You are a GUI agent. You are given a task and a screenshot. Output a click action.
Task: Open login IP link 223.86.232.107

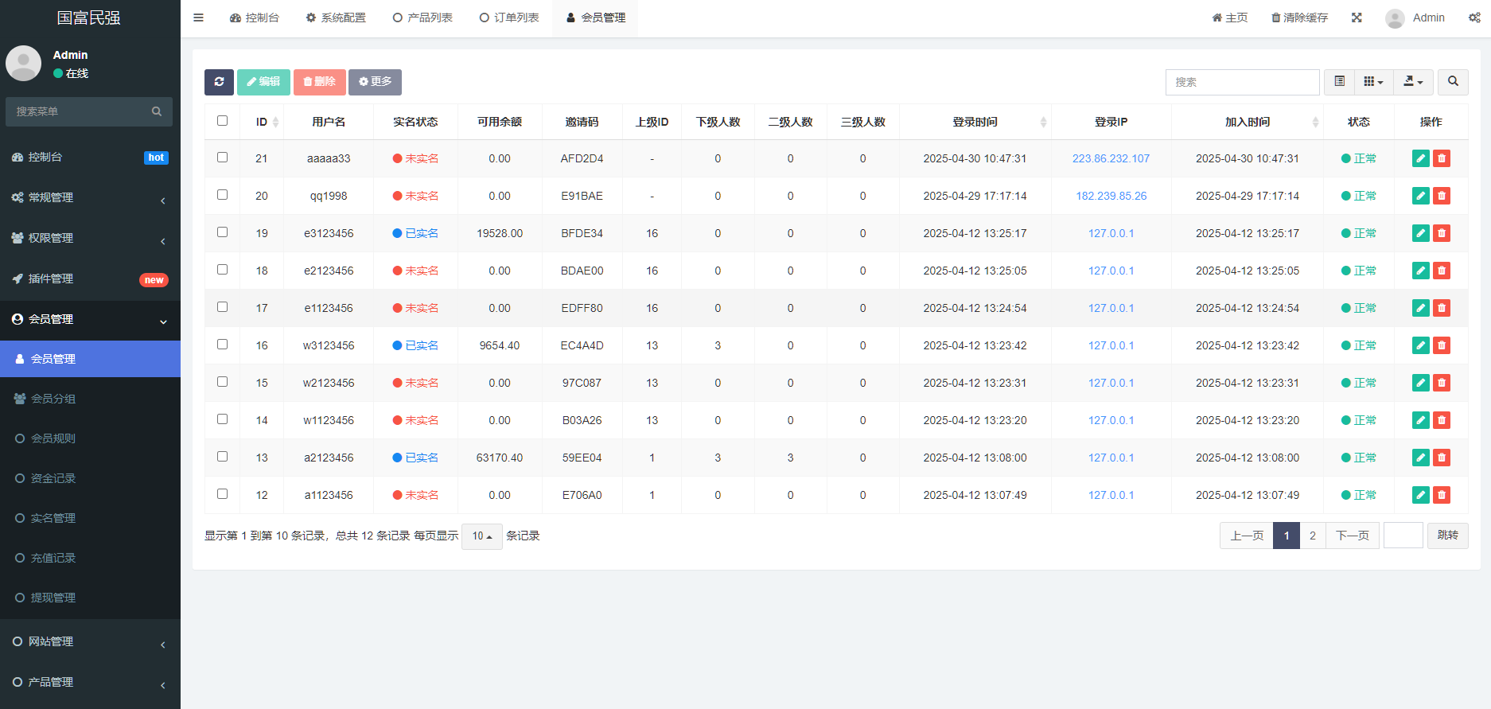[1111, 158]
